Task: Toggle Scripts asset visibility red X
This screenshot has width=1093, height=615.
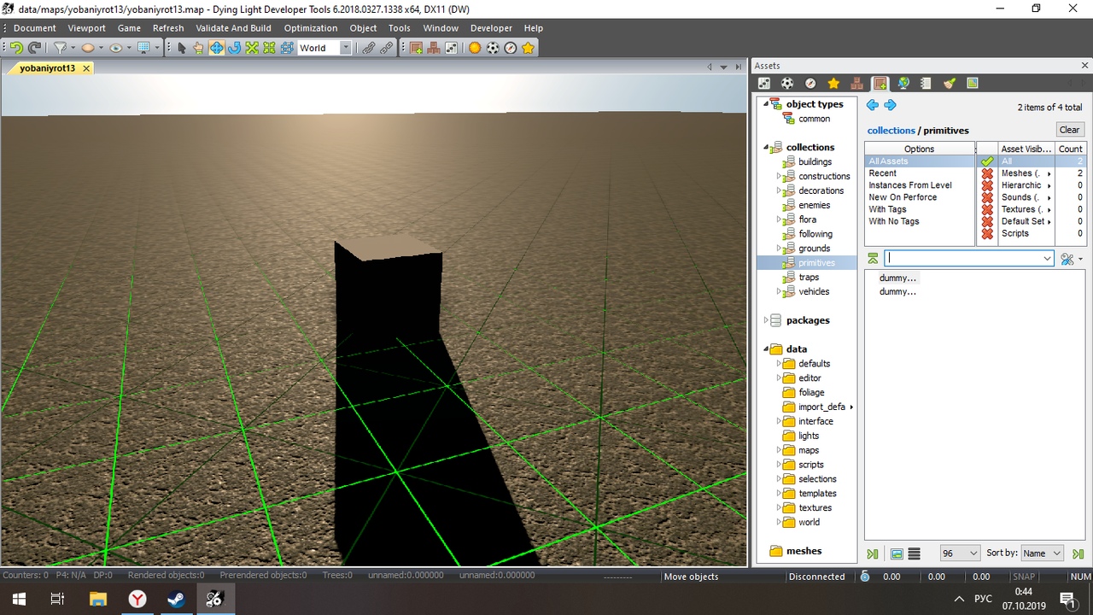Action: (x=987, y=233)
